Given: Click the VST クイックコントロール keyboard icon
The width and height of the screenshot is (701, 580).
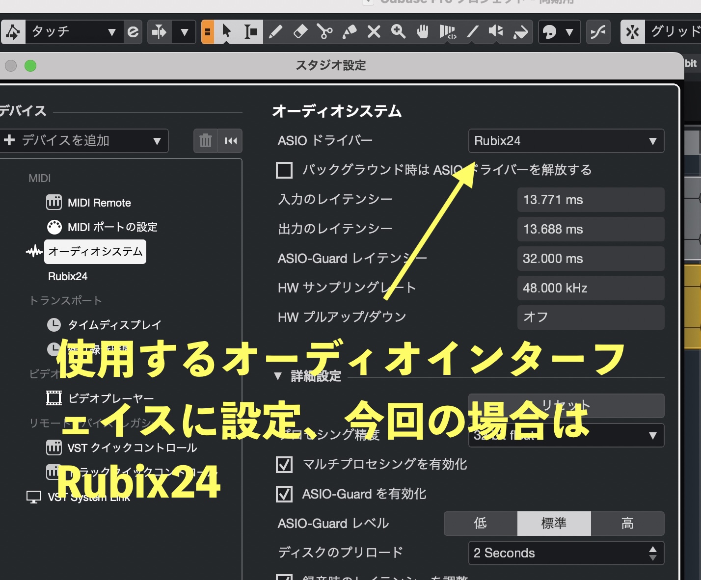Looking at the screenshot, I should pos(54,448).
